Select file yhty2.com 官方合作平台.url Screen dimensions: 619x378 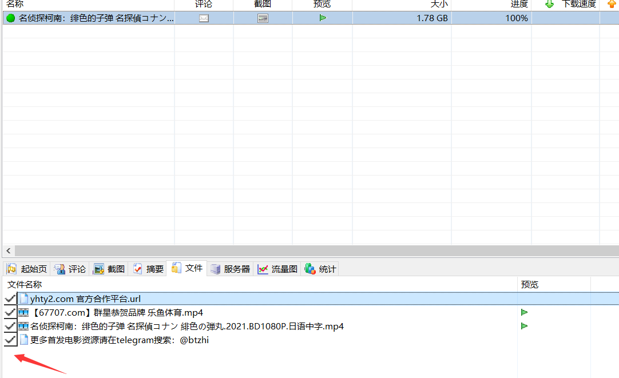click(x=85, y=299)
